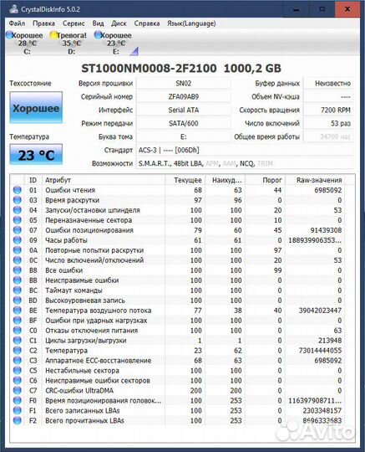Click status orb for 0C Число включений/отключений
Viewport: 365px width, 452px height.
point(18,260)
